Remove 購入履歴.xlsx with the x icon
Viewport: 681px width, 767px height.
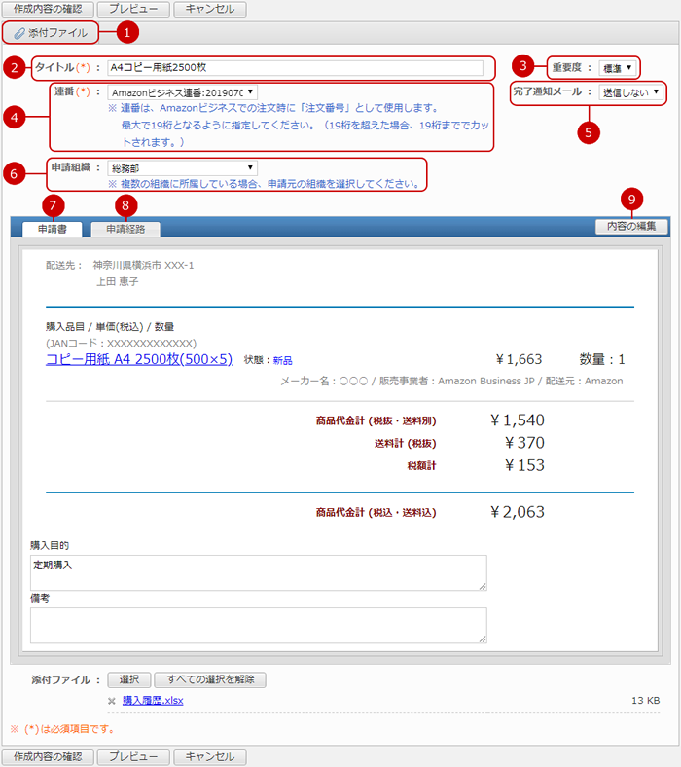click(x=112, y=701)
